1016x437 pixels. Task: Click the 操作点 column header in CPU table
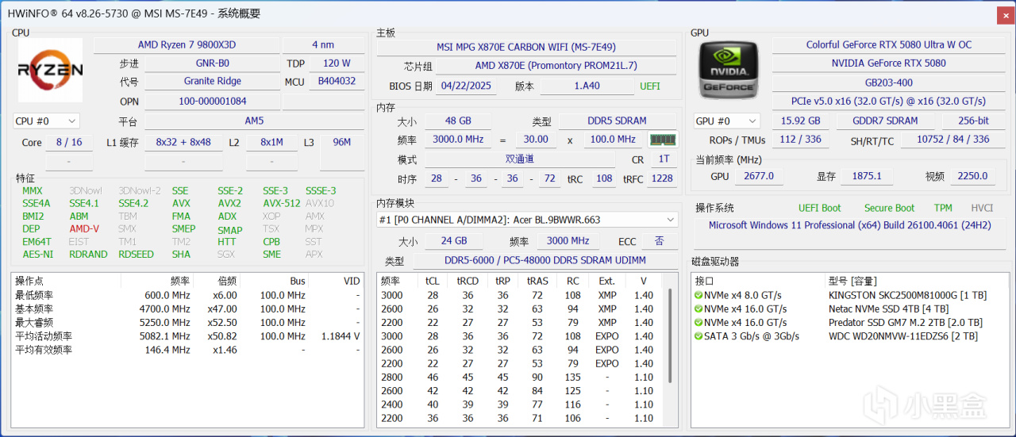pos(30,281)
